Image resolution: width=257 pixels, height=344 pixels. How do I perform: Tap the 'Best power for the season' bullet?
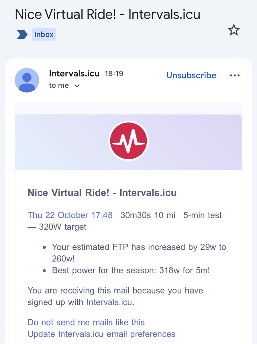click(x=131, y=270)
